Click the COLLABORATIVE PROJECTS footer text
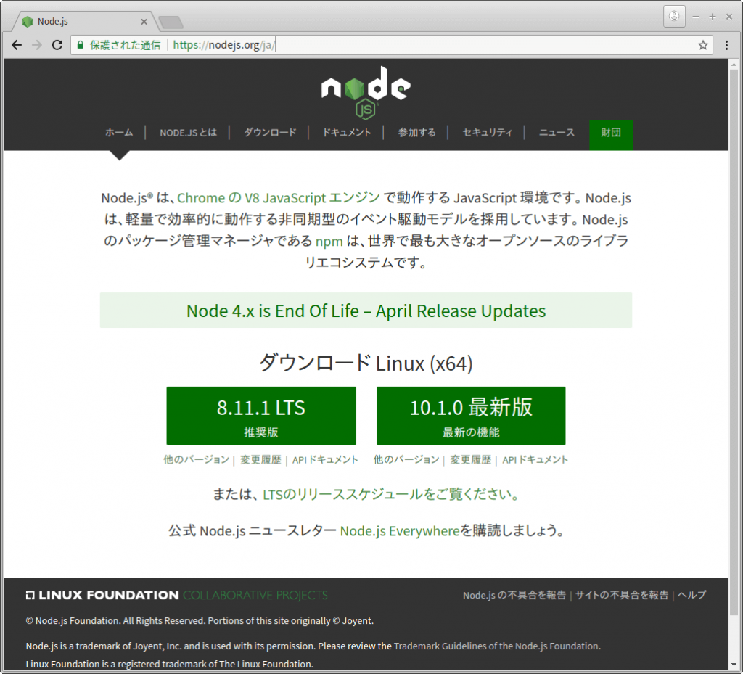This screenshot has height=674, width=743. click(x=255, y=595)
